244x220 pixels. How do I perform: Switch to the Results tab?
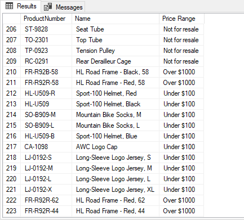[x=21, y=6]
